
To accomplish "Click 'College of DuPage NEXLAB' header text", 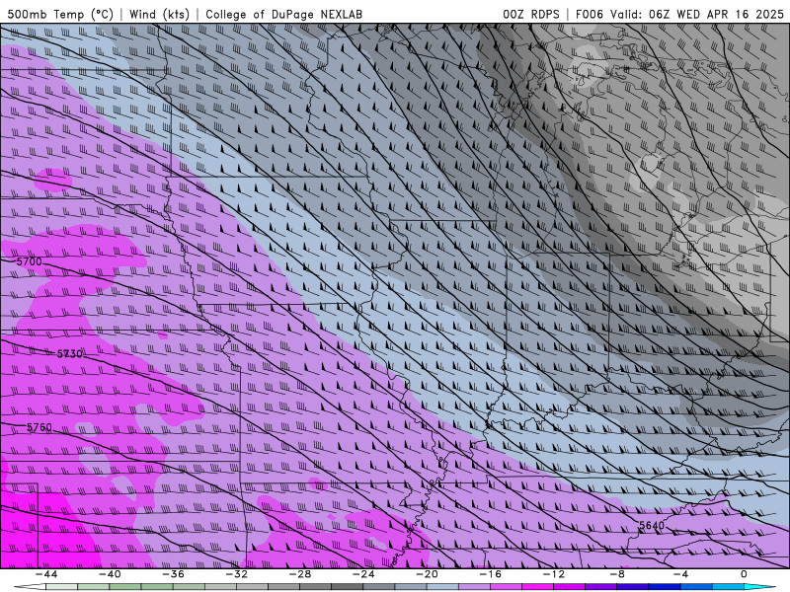I will [283, 14].
